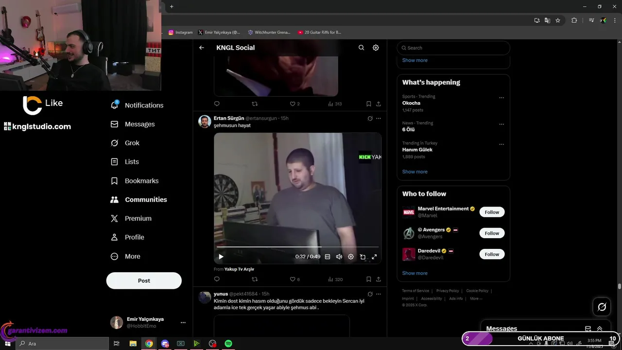622x350 pixels.
Task: Enter fullscreen for the video
Action: [374, 257]
